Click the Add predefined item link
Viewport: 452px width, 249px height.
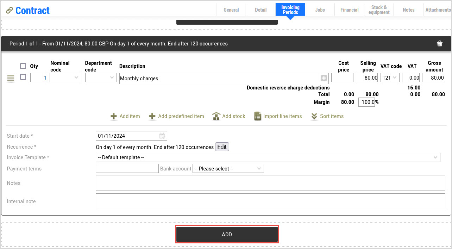[181, 116]
